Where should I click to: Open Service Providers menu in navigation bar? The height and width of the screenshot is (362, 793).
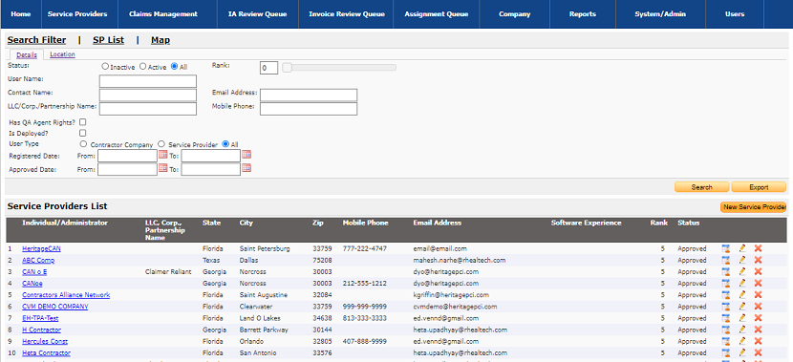[77, 14]
